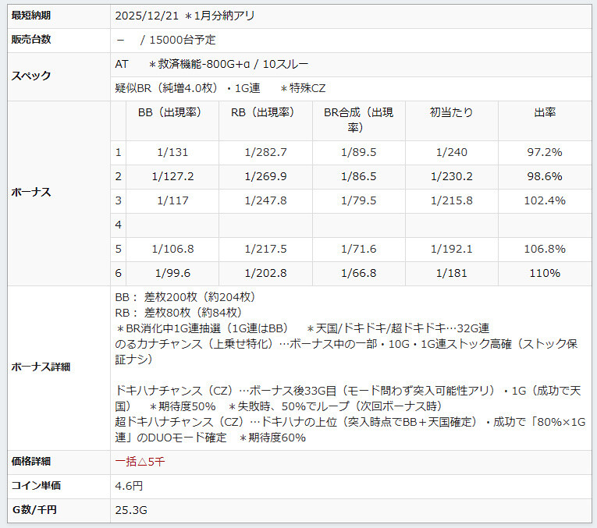This screenshot has width=597, height=528.
Task: Click the BR value 1/79.5
Action: tap(358, 200)
